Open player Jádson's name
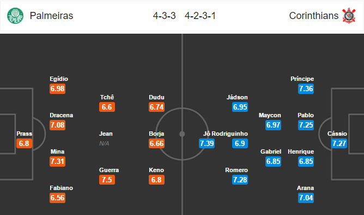Screen dimensions: 364x215 pyautogui.click(x=237, y=97)
